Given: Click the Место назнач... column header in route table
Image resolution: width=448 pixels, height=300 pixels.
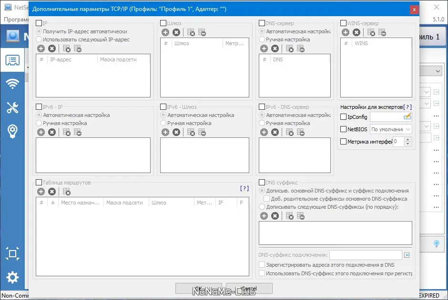Looking at the screenshot, I should 81,203.
